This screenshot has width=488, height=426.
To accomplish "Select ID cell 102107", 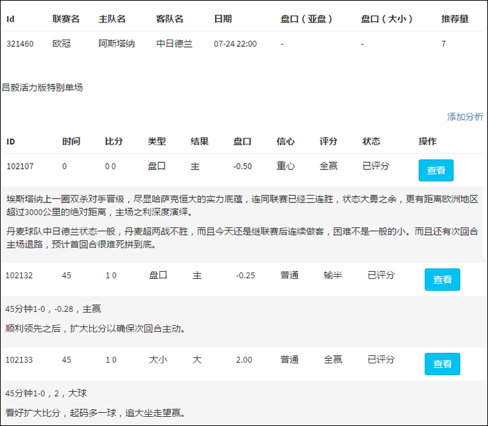I will click(x=20, y=166).
